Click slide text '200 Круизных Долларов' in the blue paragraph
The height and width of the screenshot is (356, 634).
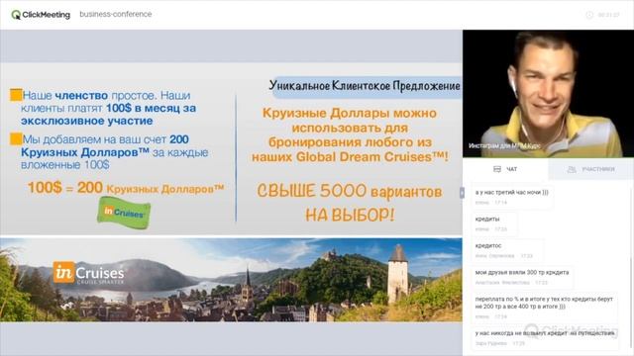coord(105,145)
